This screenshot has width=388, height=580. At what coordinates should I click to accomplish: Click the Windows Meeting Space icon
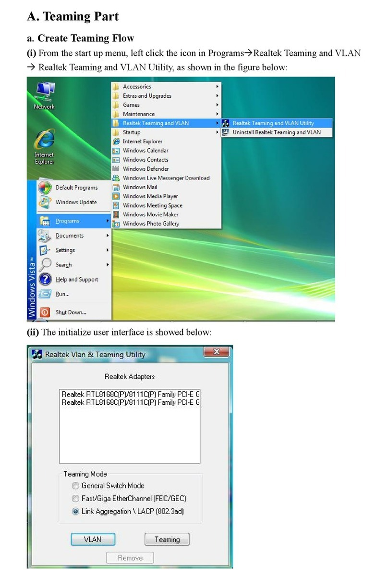[116, 206]
